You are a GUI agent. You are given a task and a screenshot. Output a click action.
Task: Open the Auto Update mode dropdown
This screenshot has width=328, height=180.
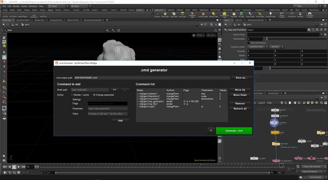pyautogui.click(x=317, y=177)
